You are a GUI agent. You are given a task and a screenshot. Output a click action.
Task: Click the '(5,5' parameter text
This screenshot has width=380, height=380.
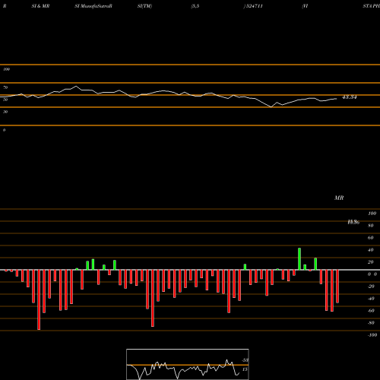(x=195, y=6)
